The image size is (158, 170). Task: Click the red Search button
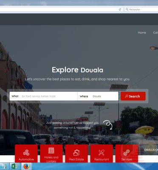coord(133,96)
